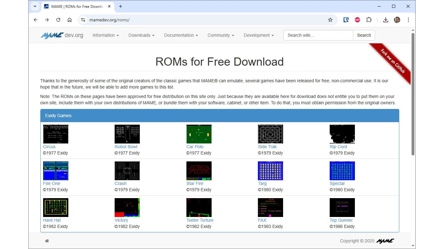Open a new browser tab
444x249 pixels.
(x=121, y=6)
